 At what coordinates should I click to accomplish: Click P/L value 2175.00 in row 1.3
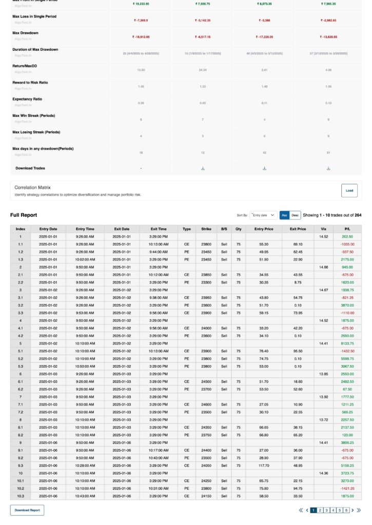pyautogui.click(x=347, y=259)
